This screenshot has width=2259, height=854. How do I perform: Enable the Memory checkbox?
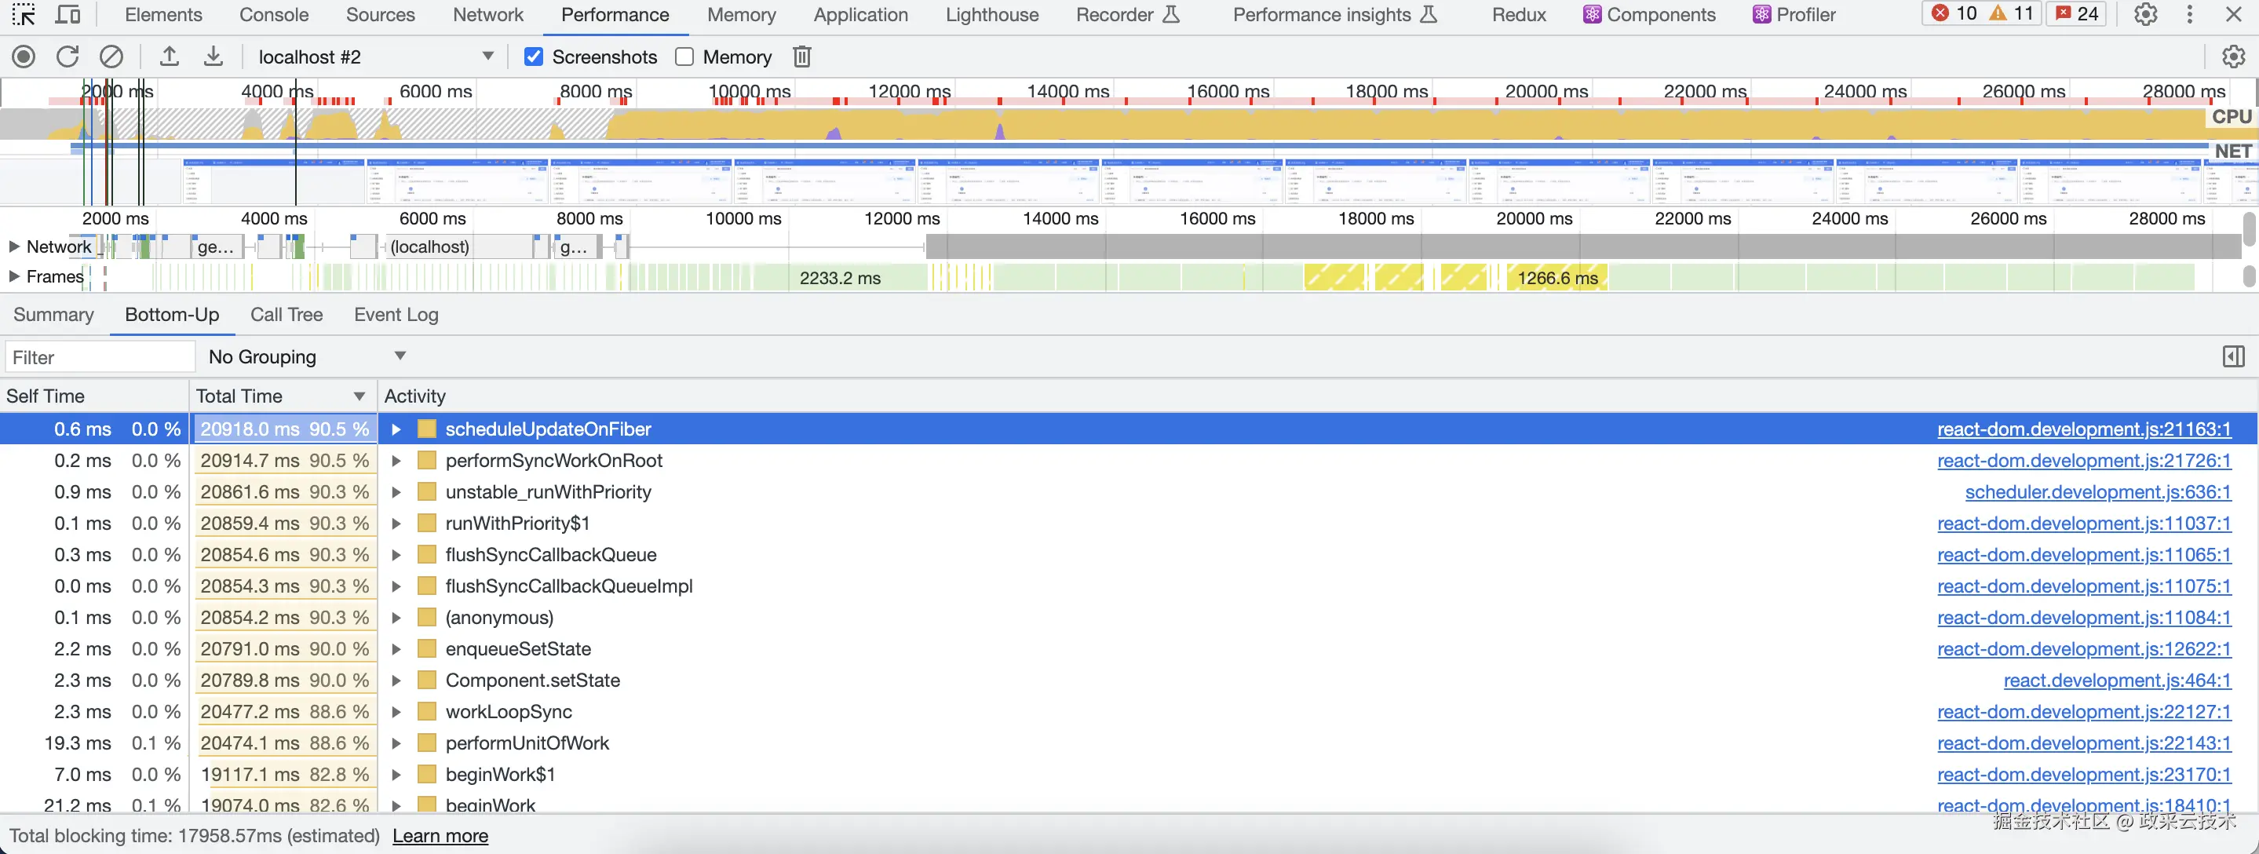(x=685, y=57)
